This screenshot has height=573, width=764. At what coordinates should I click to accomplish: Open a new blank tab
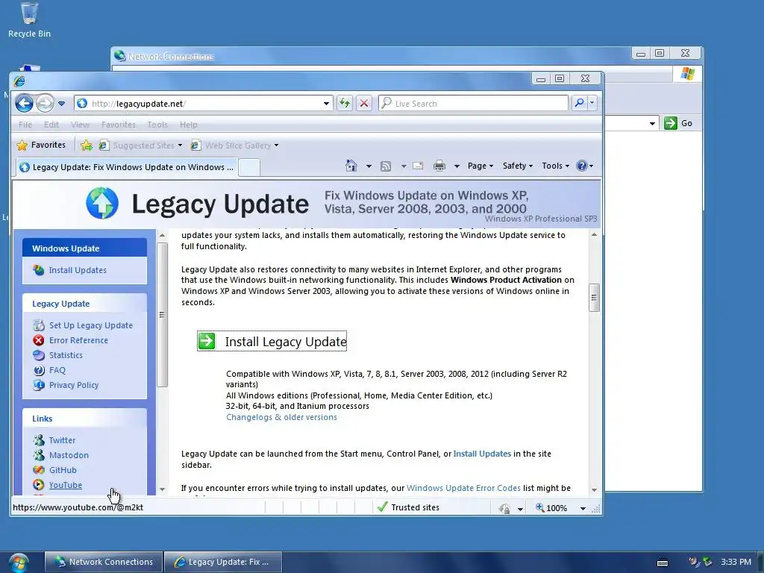249,168
